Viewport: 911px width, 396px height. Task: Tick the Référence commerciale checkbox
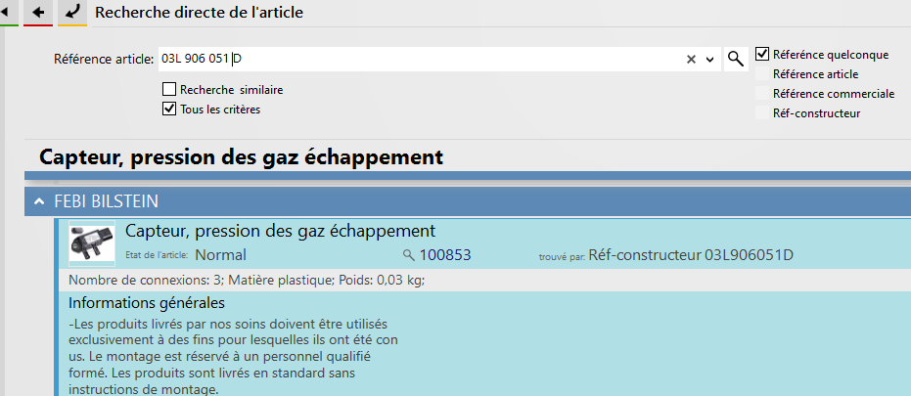(761, 93)
